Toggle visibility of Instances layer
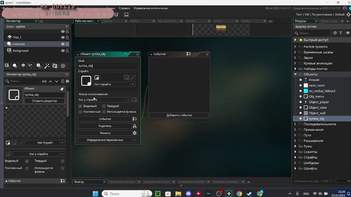Screen dimensions: 351x197 point(63,44)
